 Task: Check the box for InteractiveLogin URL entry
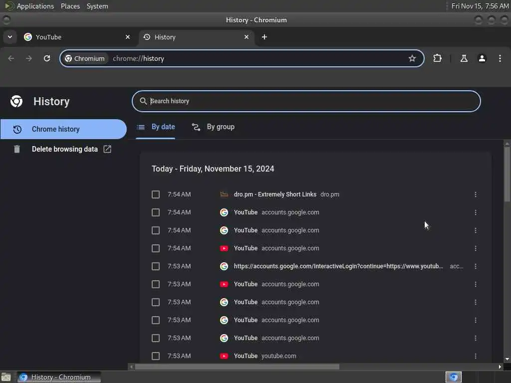tap(156, 266)
